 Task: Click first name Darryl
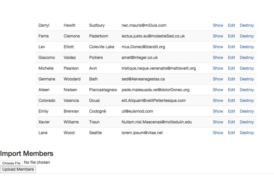[x=44, y=25]
